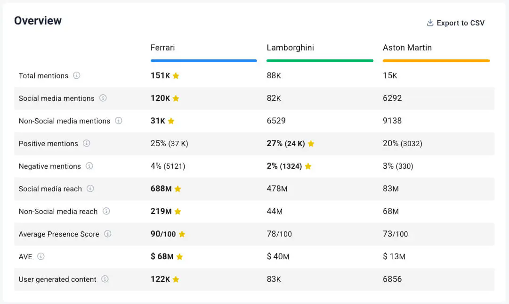Select the Lamborghini column header
Screen dimensions: 509x304
(x=290, y=48)
